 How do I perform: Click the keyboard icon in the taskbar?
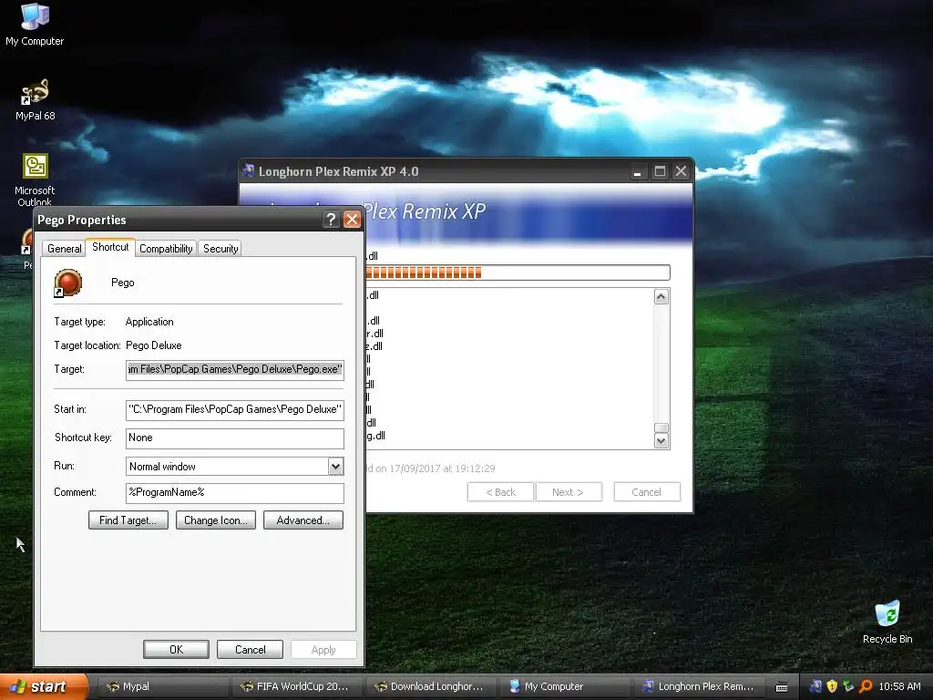(x=782, y=687)
